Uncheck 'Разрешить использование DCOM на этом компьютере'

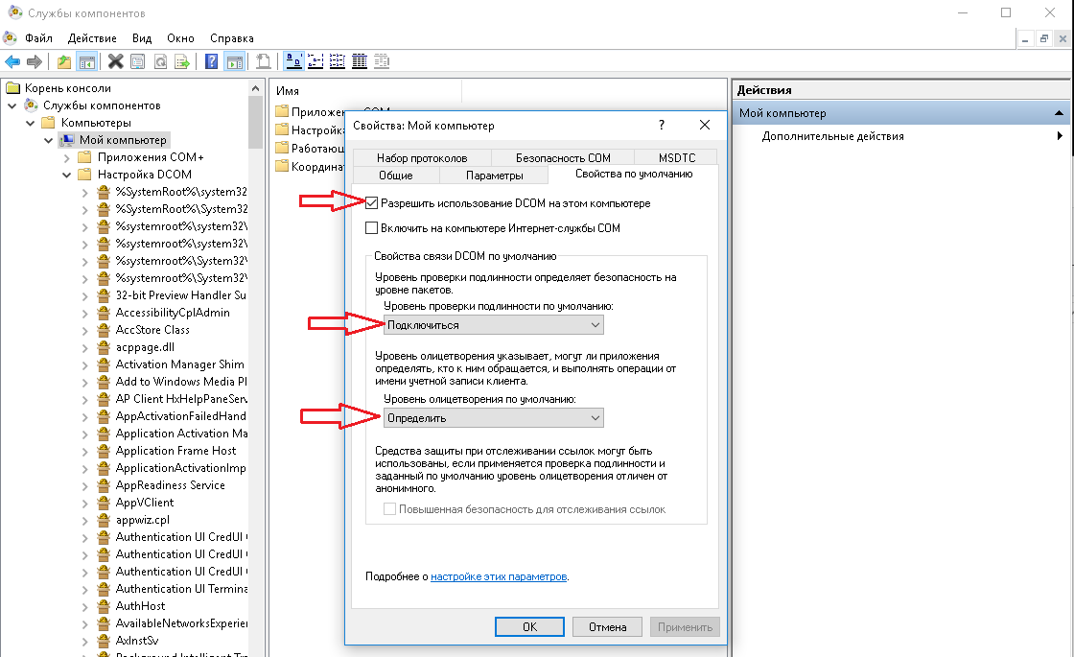[372, 203]
